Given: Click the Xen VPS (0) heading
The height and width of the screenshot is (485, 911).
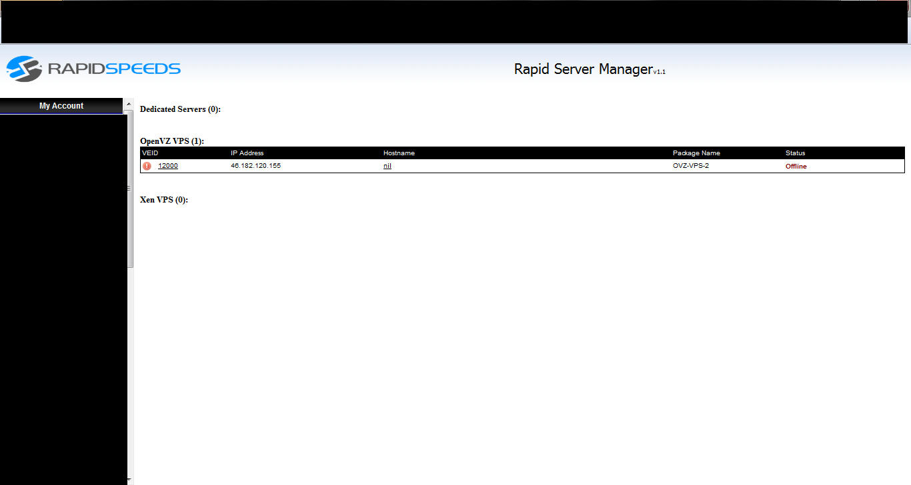Looking at the screenshot, I should pos(164,200).
